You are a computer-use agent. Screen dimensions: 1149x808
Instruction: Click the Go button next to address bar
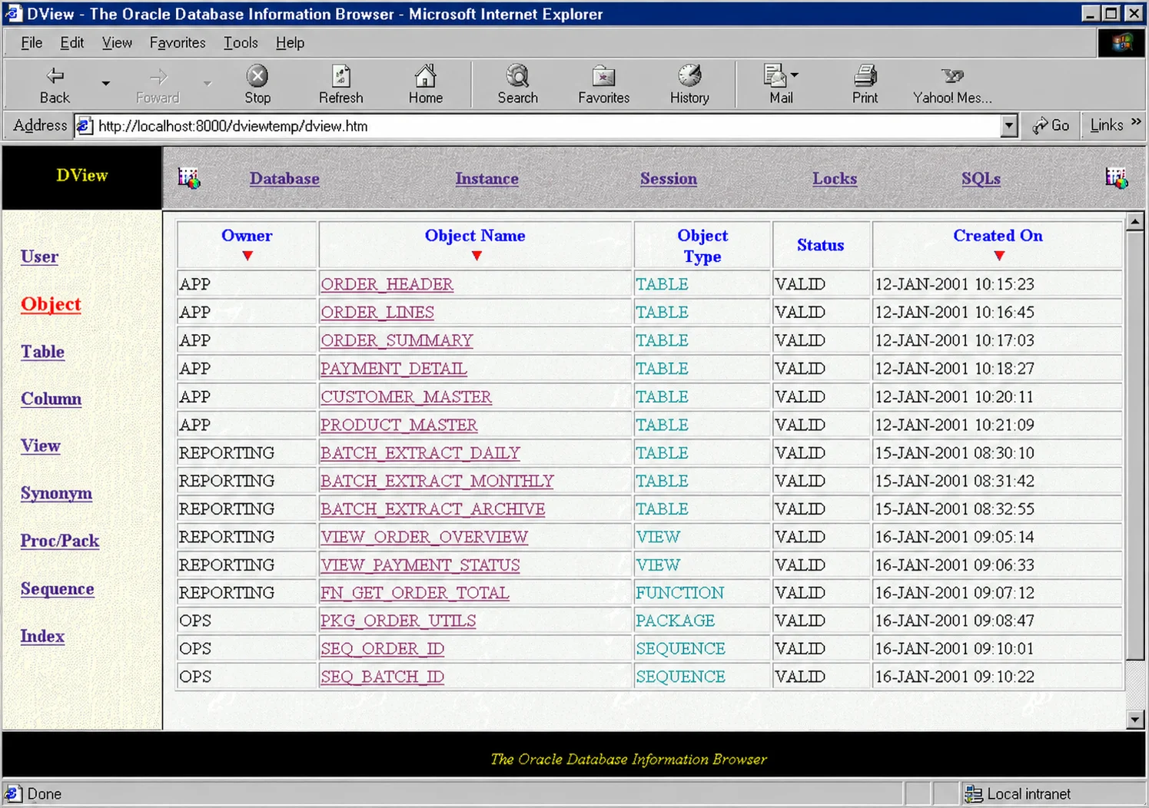coord(1051,125)
